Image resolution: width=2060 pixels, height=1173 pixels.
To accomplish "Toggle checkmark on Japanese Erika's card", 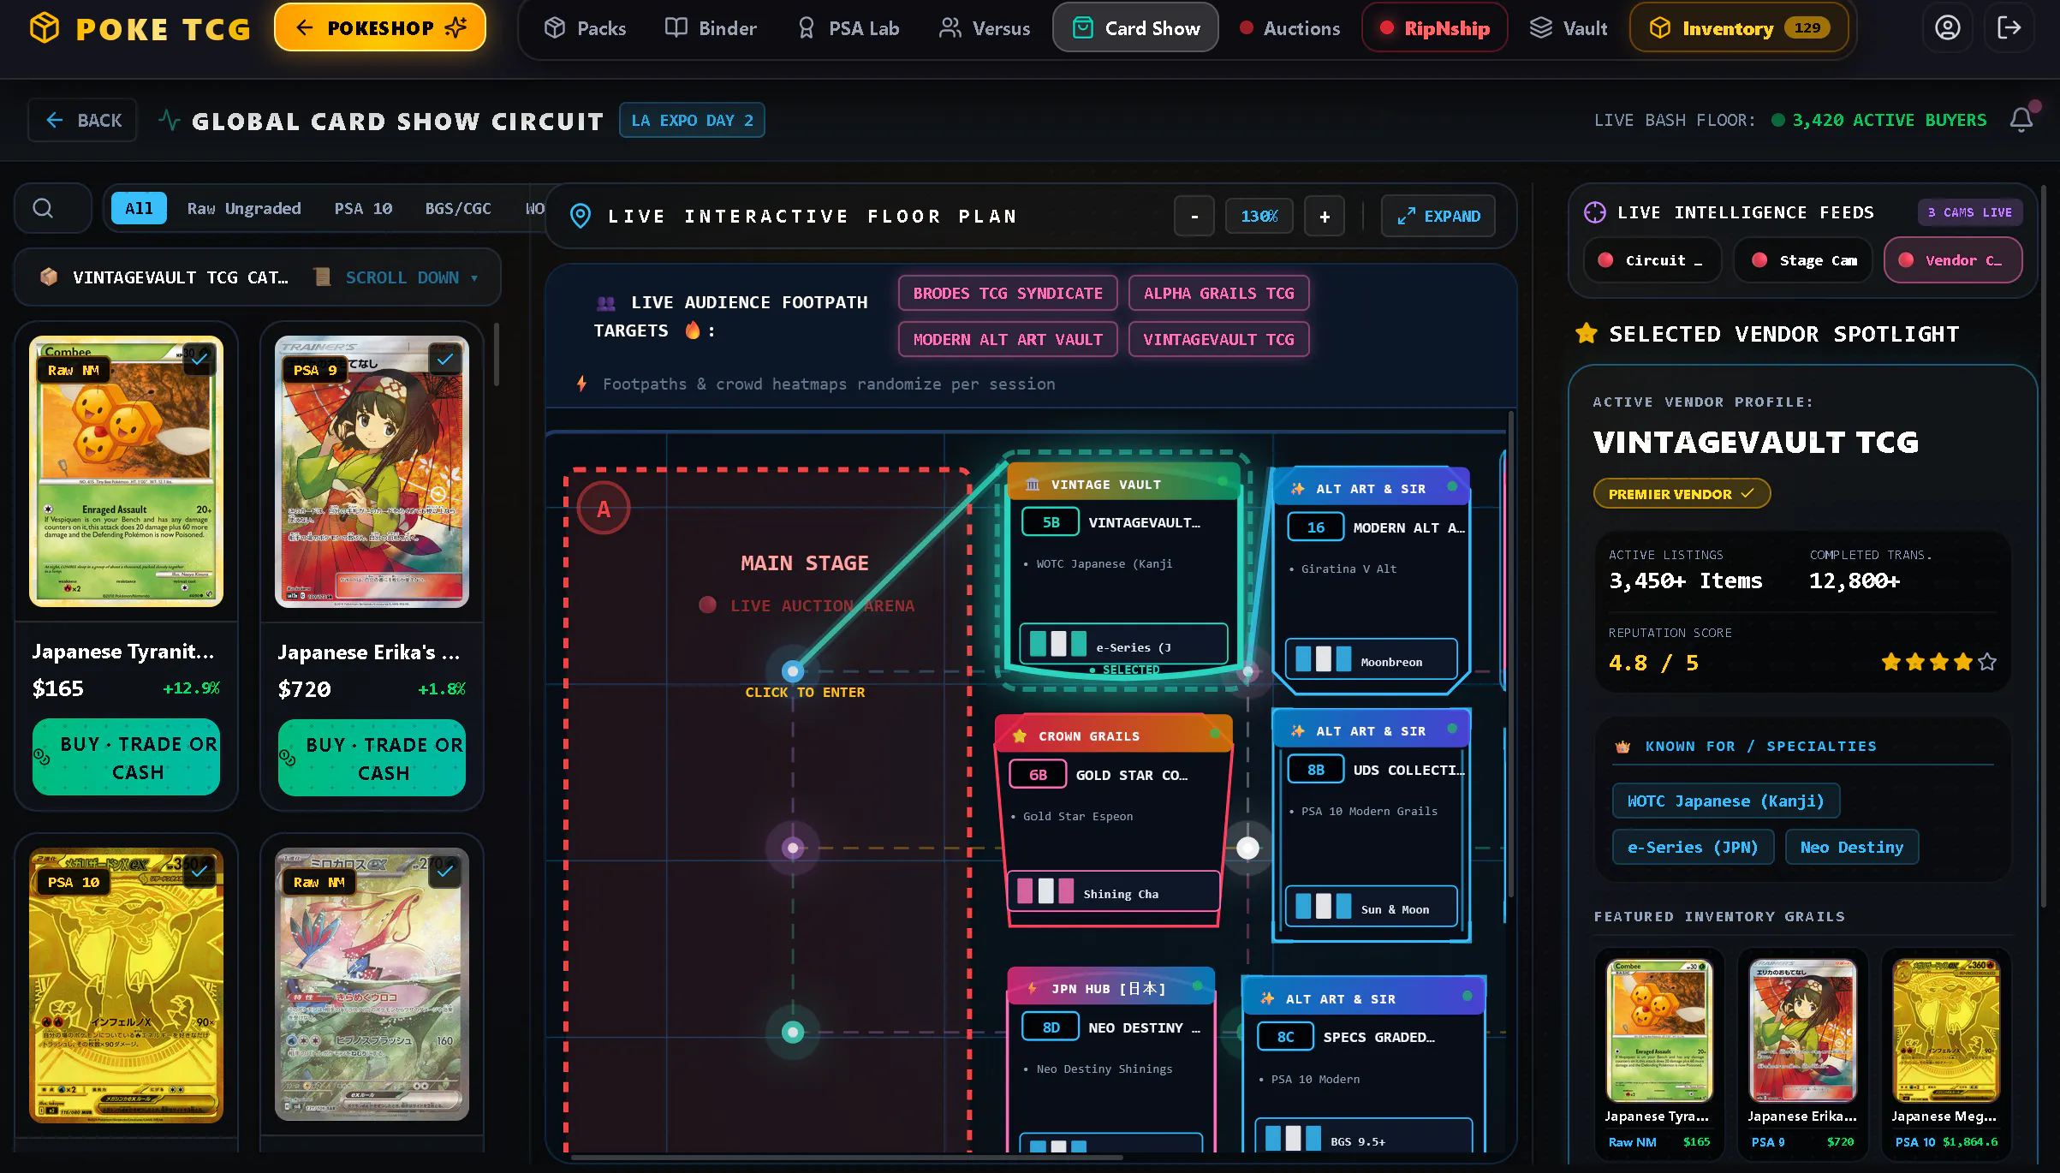I will point(445,360).
